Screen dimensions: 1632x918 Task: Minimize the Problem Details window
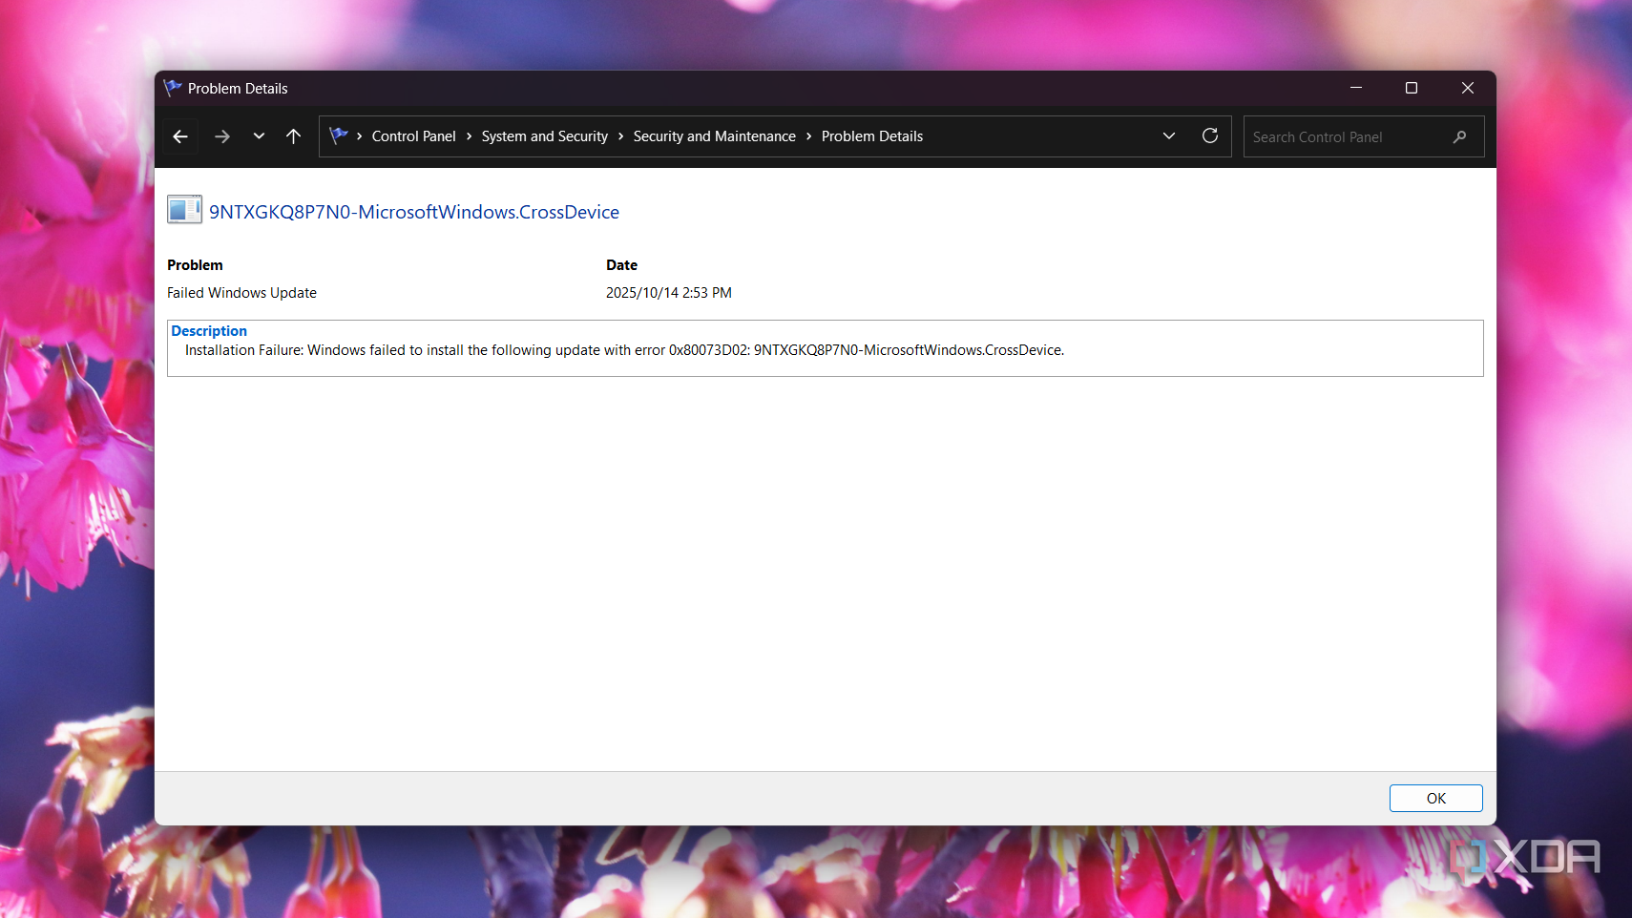click(1356, 88)
